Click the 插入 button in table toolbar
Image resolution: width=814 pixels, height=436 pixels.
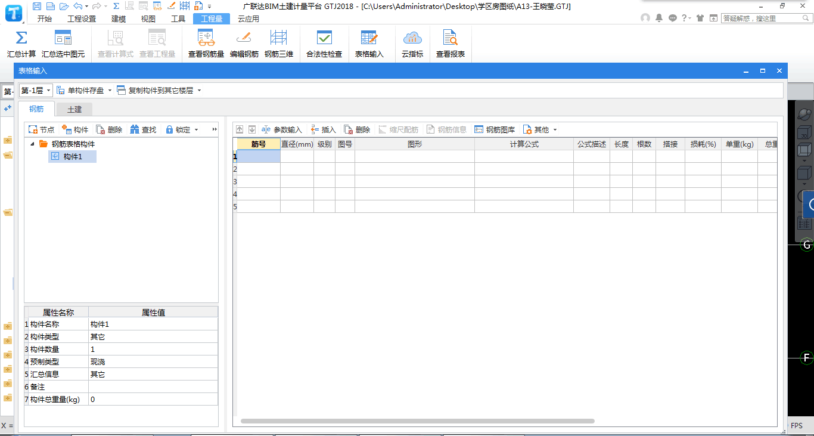point(324,129)
